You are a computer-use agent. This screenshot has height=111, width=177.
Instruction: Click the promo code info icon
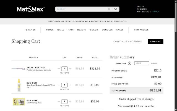pos(130,63)
